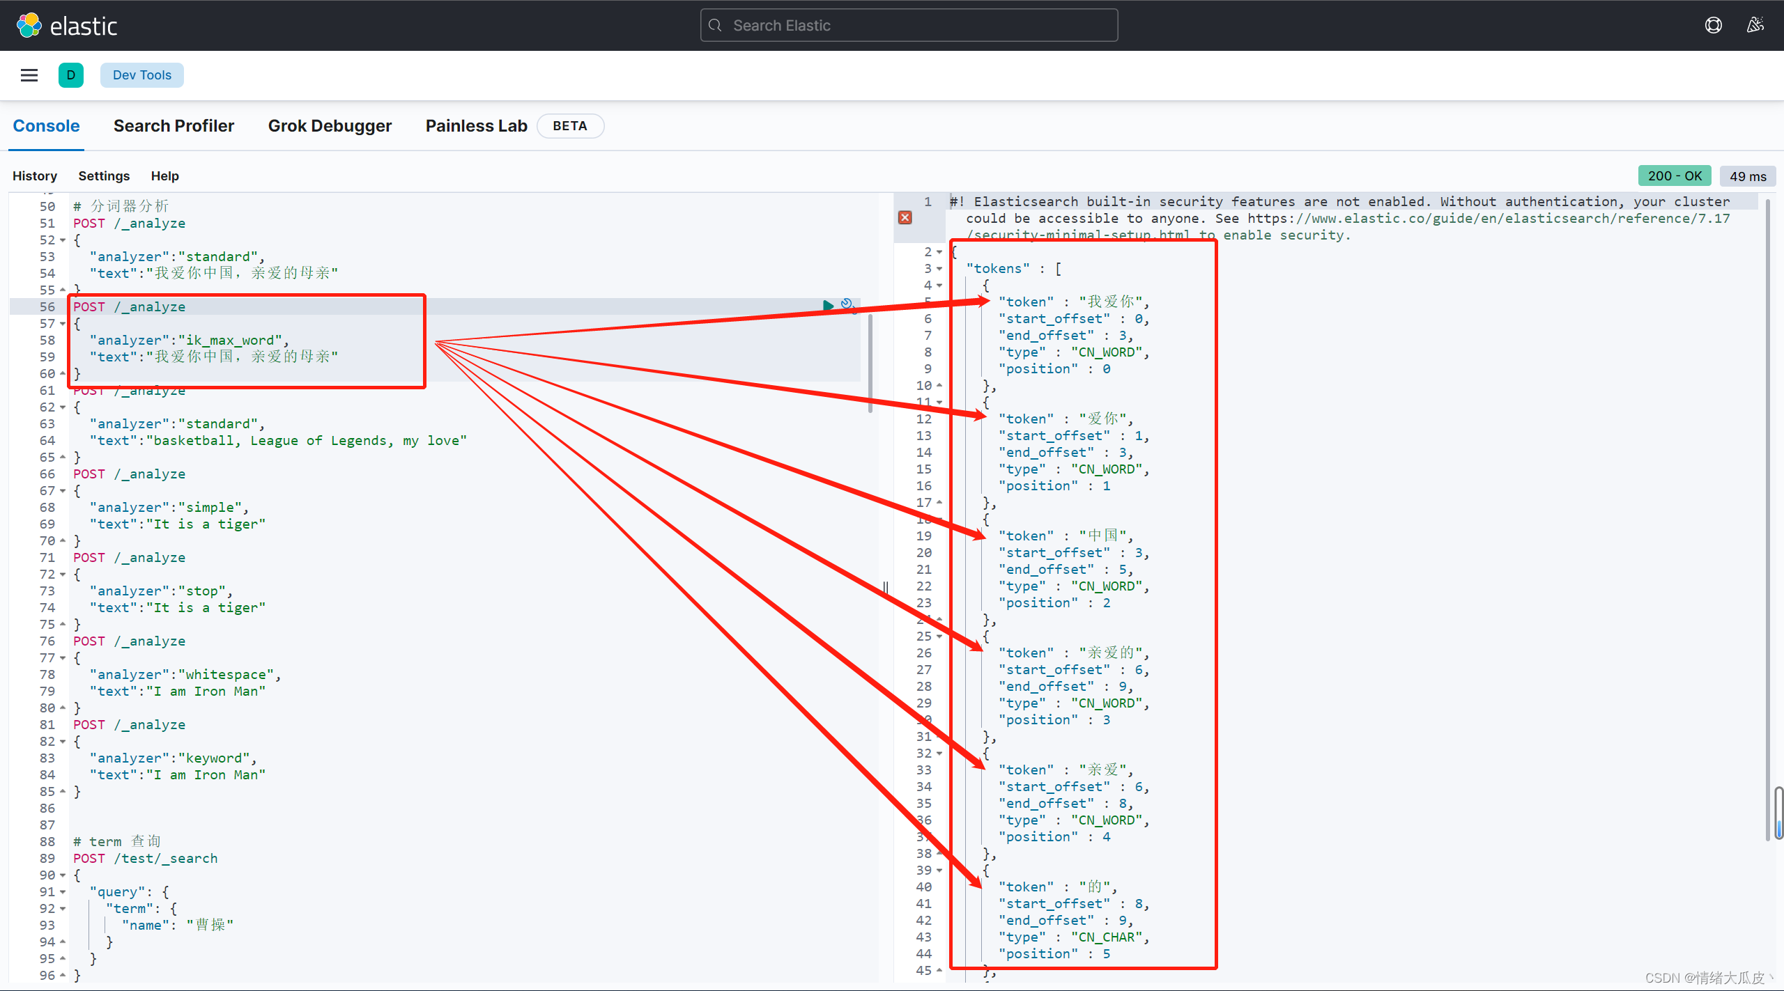Collapse the request block at line 72
This screenshot has width=1784, height=991.
63,575
